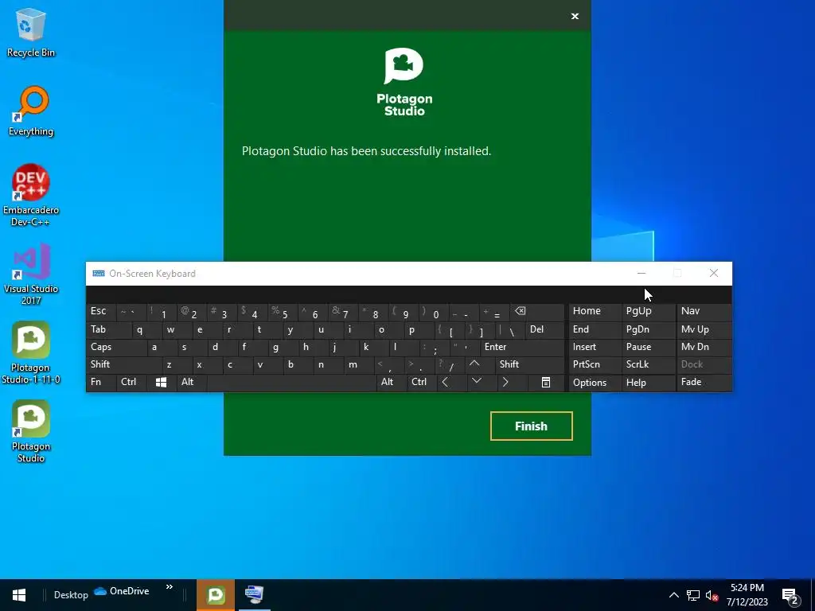Click the Plotagon installer taskbar icon
Image resolution: width=815 pixels, height=611 pixels.
216,595
